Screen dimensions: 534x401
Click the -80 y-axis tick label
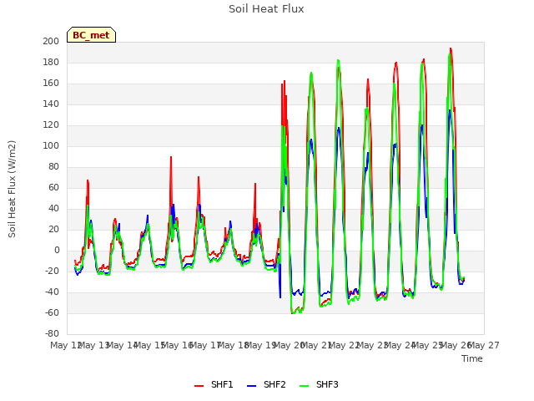52,334
